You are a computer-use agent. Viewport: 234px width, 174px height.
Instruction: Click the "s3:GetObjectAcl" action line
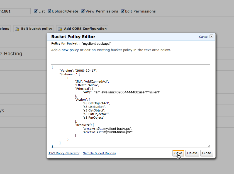click(96, 103)
